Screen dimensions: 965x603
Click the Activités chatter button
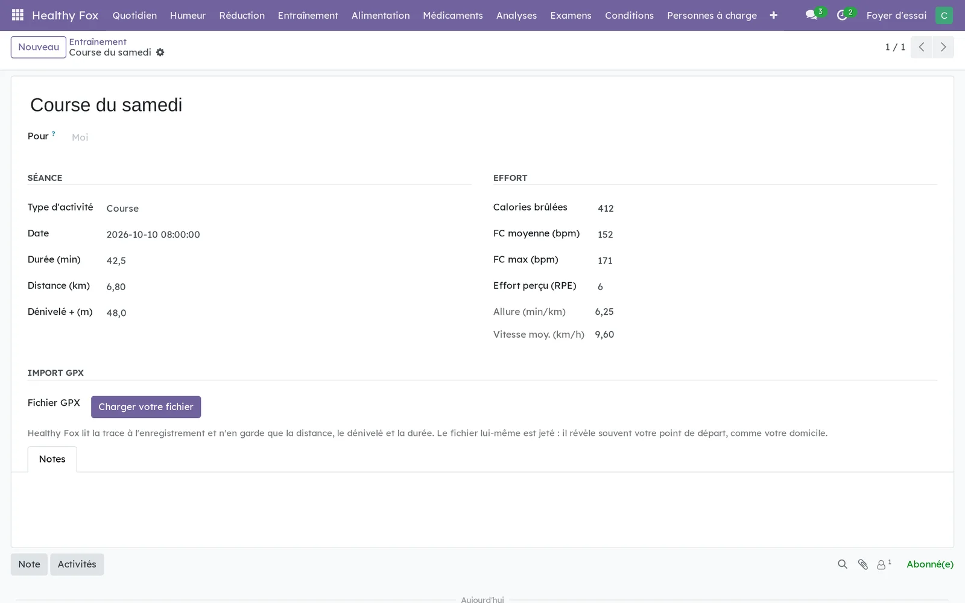(x=77, y=564)
